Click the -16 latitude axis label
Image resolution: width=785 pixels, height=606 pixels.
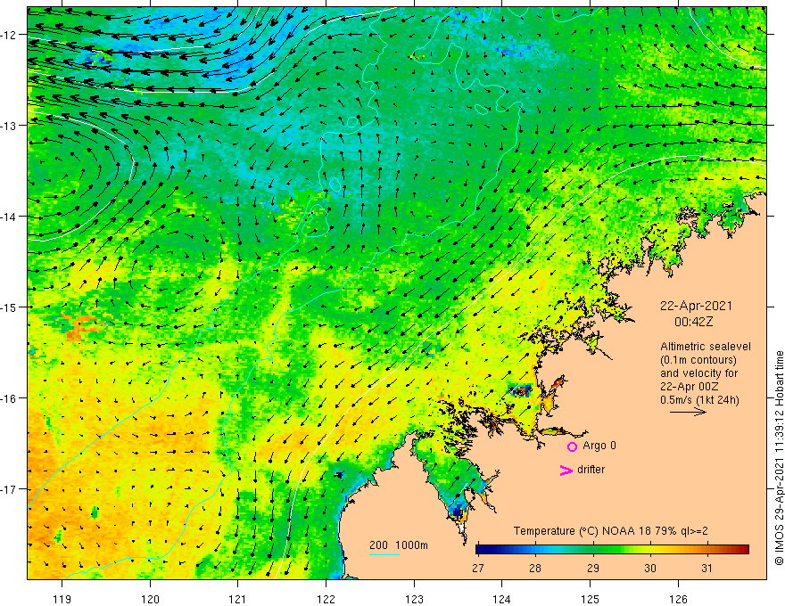click(x=10, y=398)
